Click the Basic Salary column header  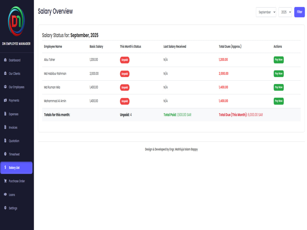click(96, 47)
